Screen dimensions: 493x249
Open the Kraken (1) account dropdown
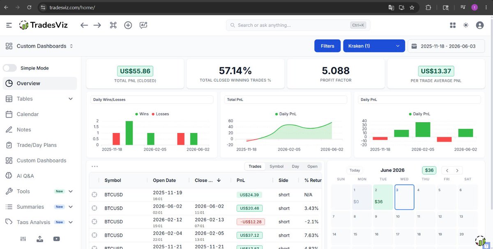coord(374,46)
